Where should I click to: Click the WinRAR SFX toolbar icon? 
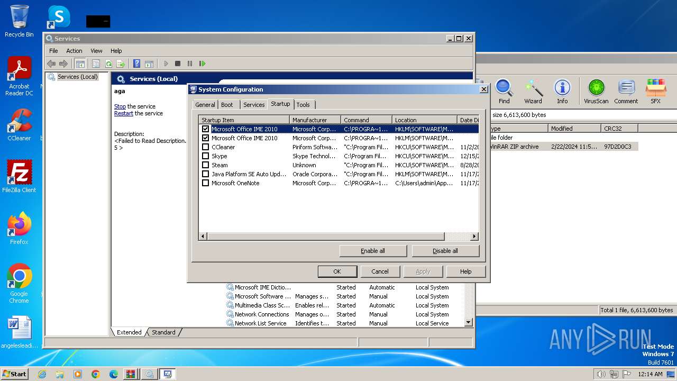pyautogui.click(x=655, y=91)
